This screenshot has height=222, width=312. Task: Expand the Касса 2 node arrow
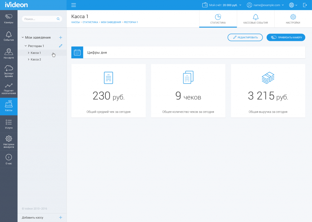(x=29, y=60)
